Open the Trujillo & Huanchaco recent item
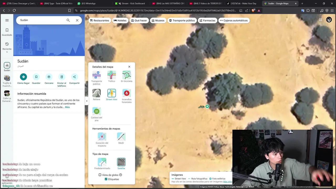The height and width of the screenshot is (189, 336). (x=7, y=81)
